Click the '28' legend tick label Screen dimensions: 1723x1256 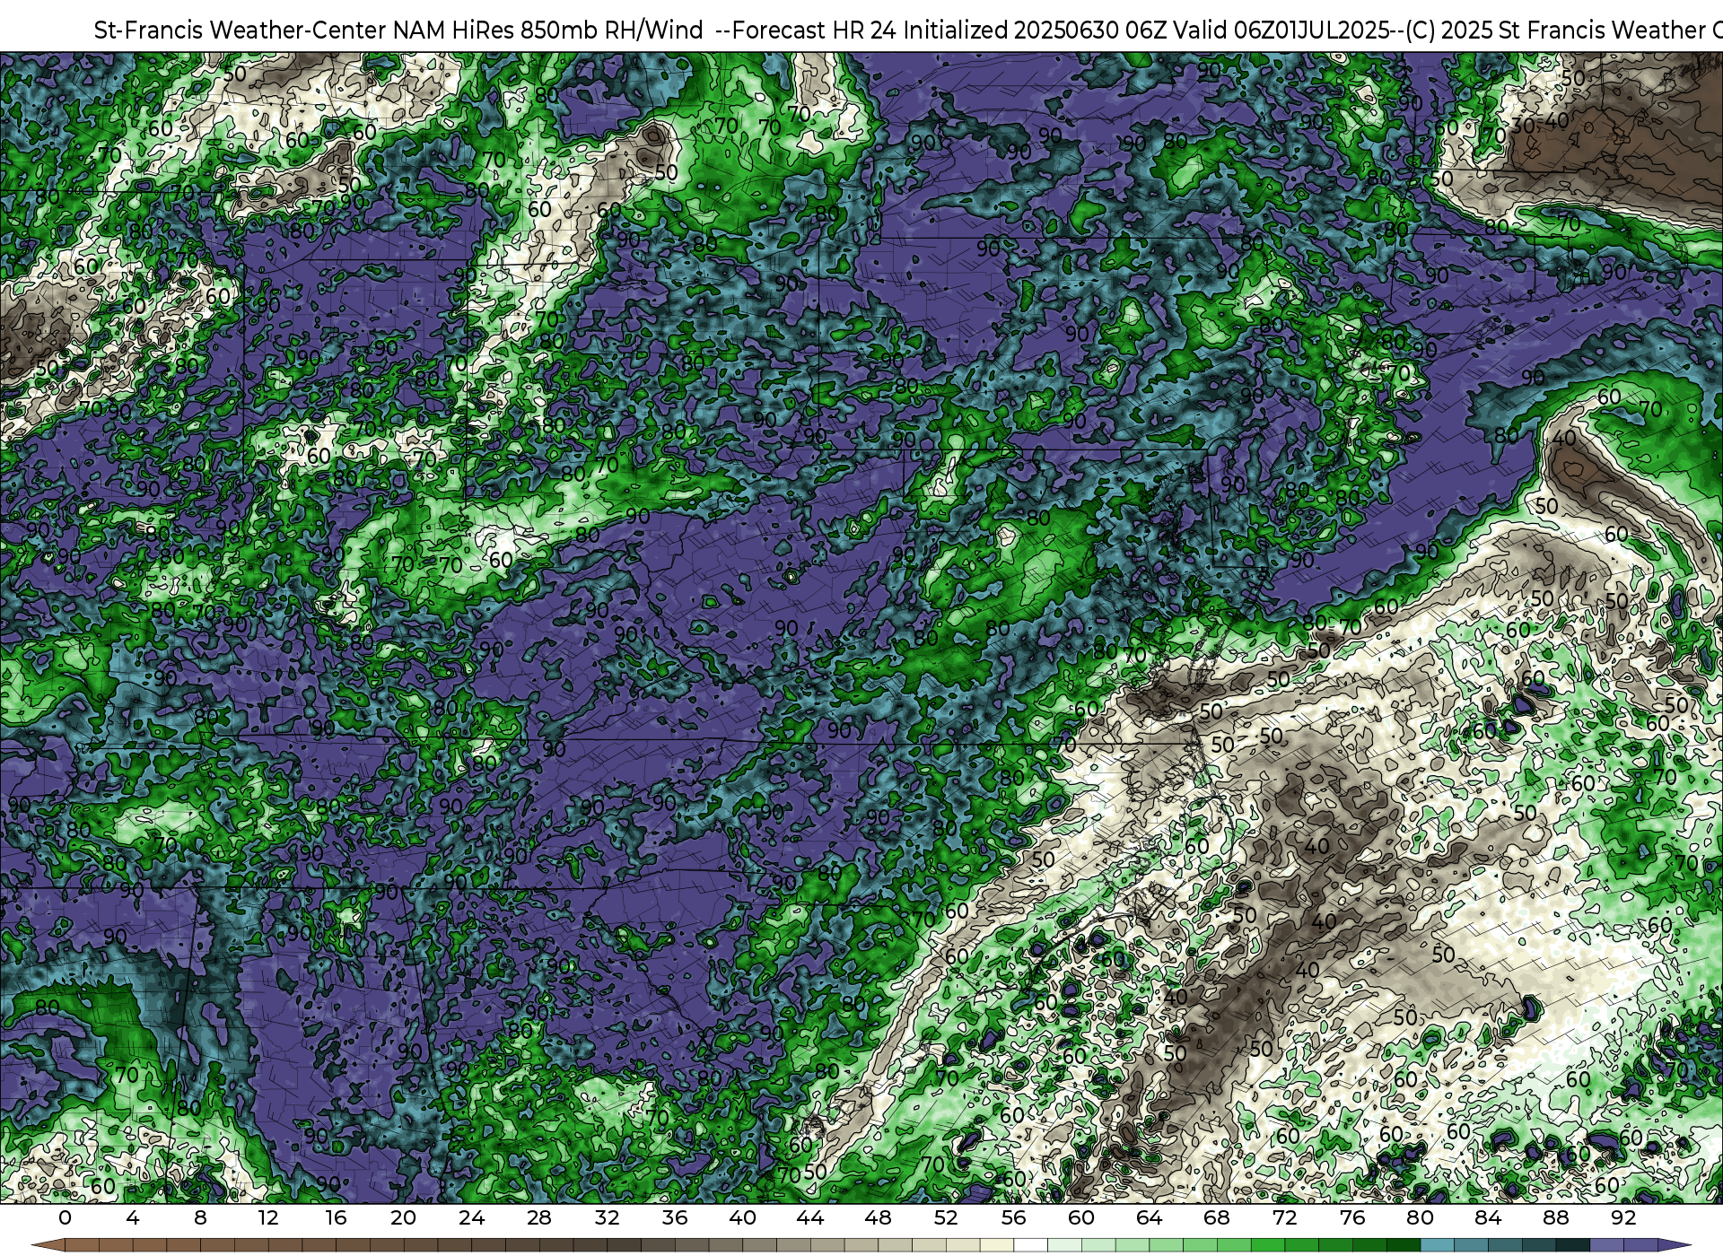pos(539,1218)
